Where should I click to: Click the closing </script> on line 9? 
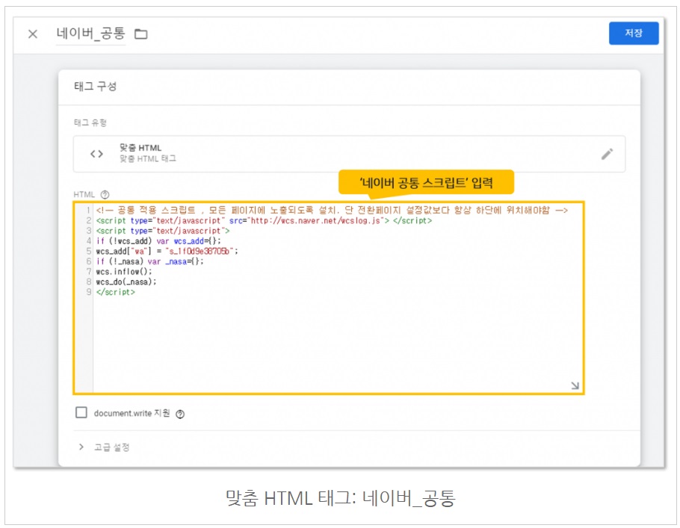(116, 292)
